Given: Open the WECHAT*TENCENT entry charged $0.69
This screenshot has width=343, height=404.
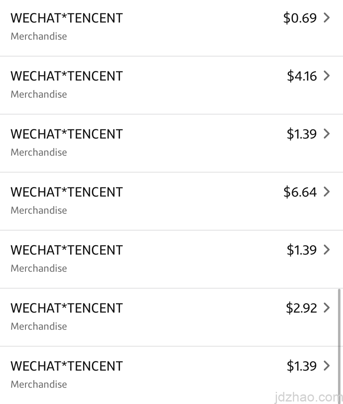Looking at the screenshot, I should 67,18.
